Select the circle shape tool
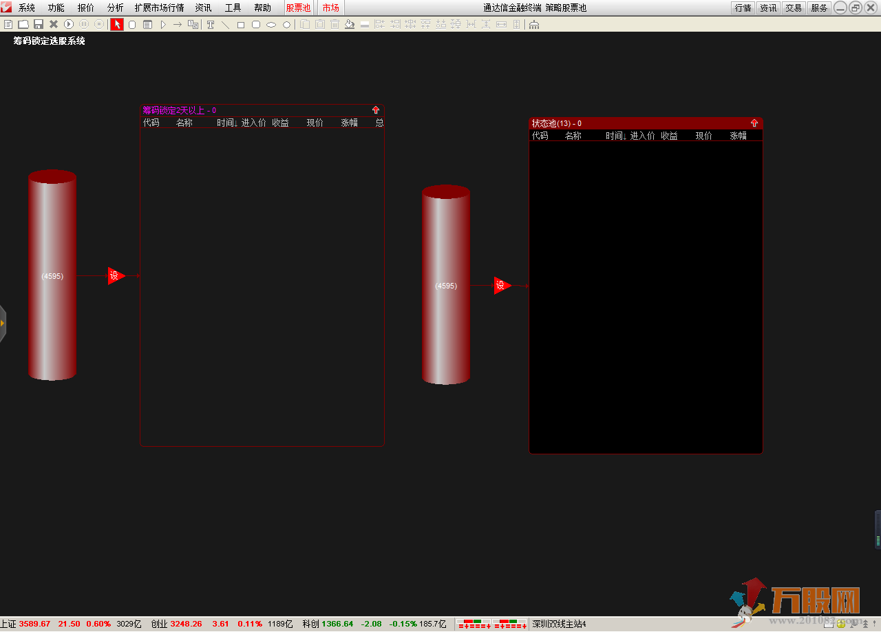 coord(286,24)
